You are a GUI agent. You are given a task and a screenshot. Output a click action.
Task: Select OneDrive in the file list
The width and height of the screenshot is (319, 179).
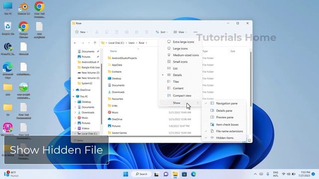click(x=115, y=119)
